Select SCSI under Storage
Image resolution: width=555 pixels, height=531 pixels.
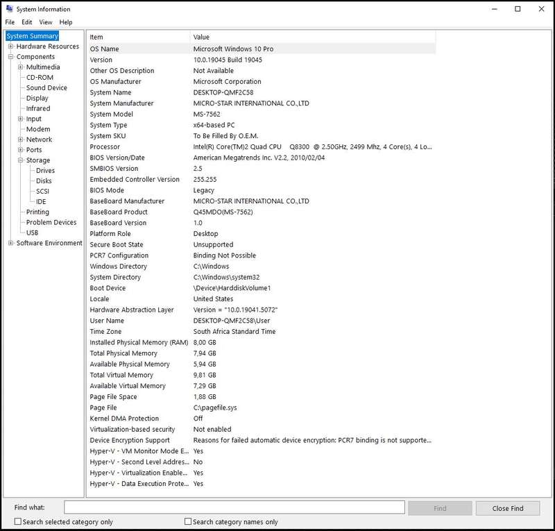(x=42, y=191)
